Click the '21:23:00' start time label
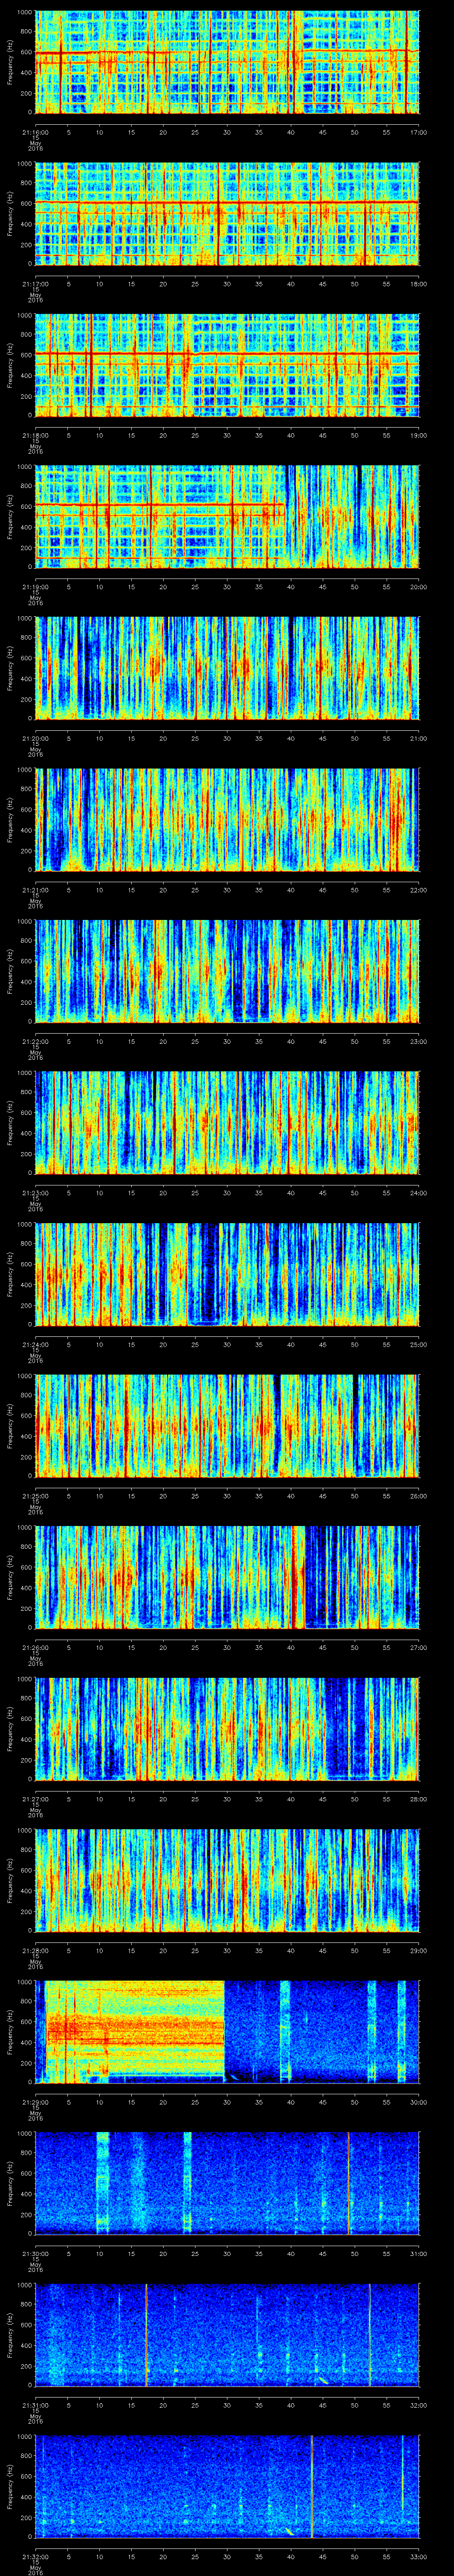 (x=36, y=1193)
